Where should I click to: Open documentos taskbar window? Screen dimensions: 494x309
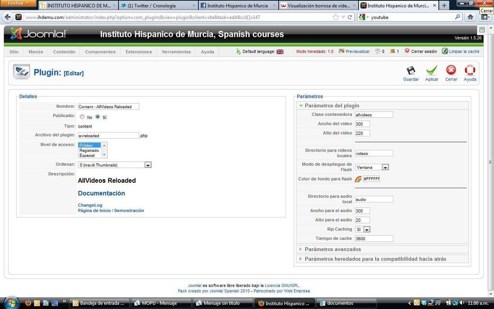pyautogui.click(x=346, y=303)
